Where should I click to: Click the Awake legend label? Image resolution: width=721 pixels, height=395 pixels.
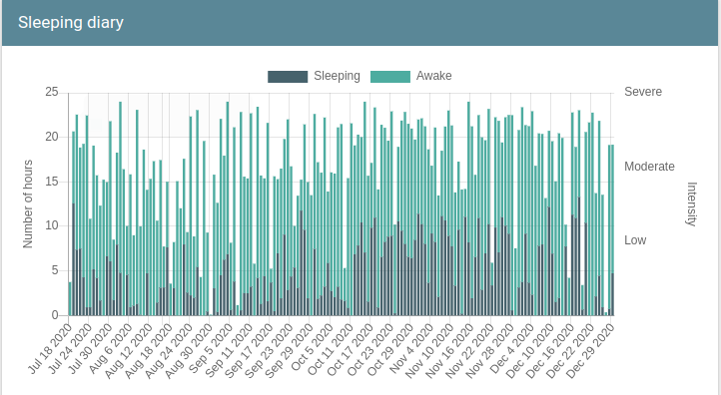[x=434, y=76]
